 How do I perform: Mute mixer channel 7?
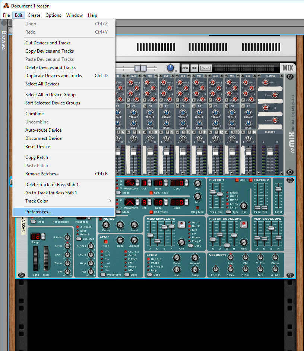coord(128,132)
